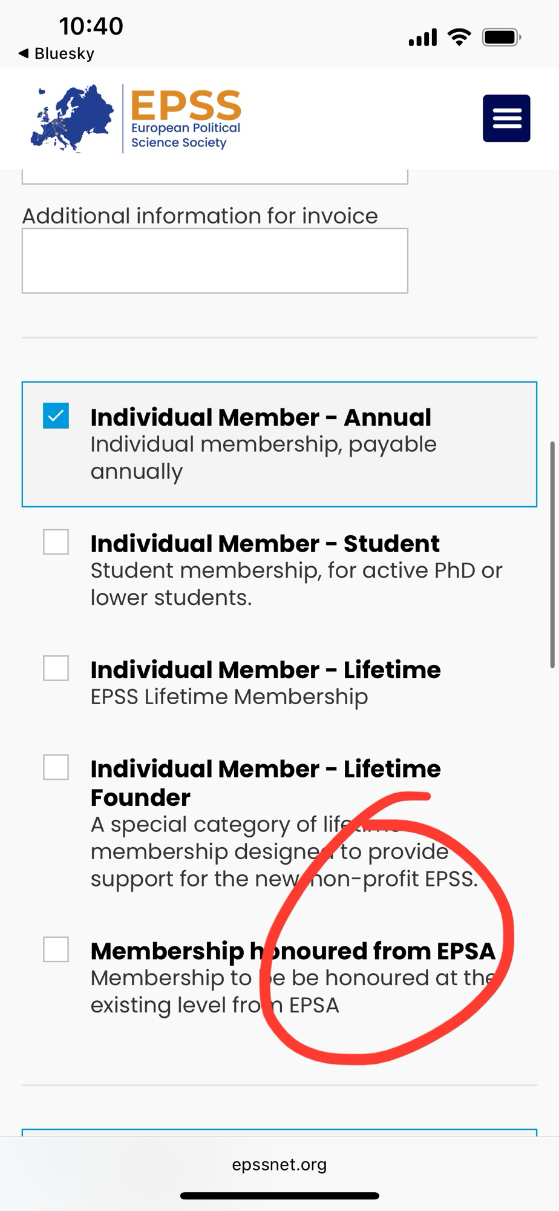
Task: Tap the home indicator bar
Action: (x=279, y=1196)
